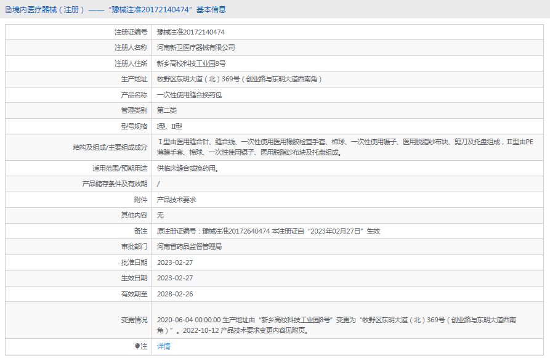This screenshot has height=358, width=550.
Task: Click the 附件 label
Action: 140,200
